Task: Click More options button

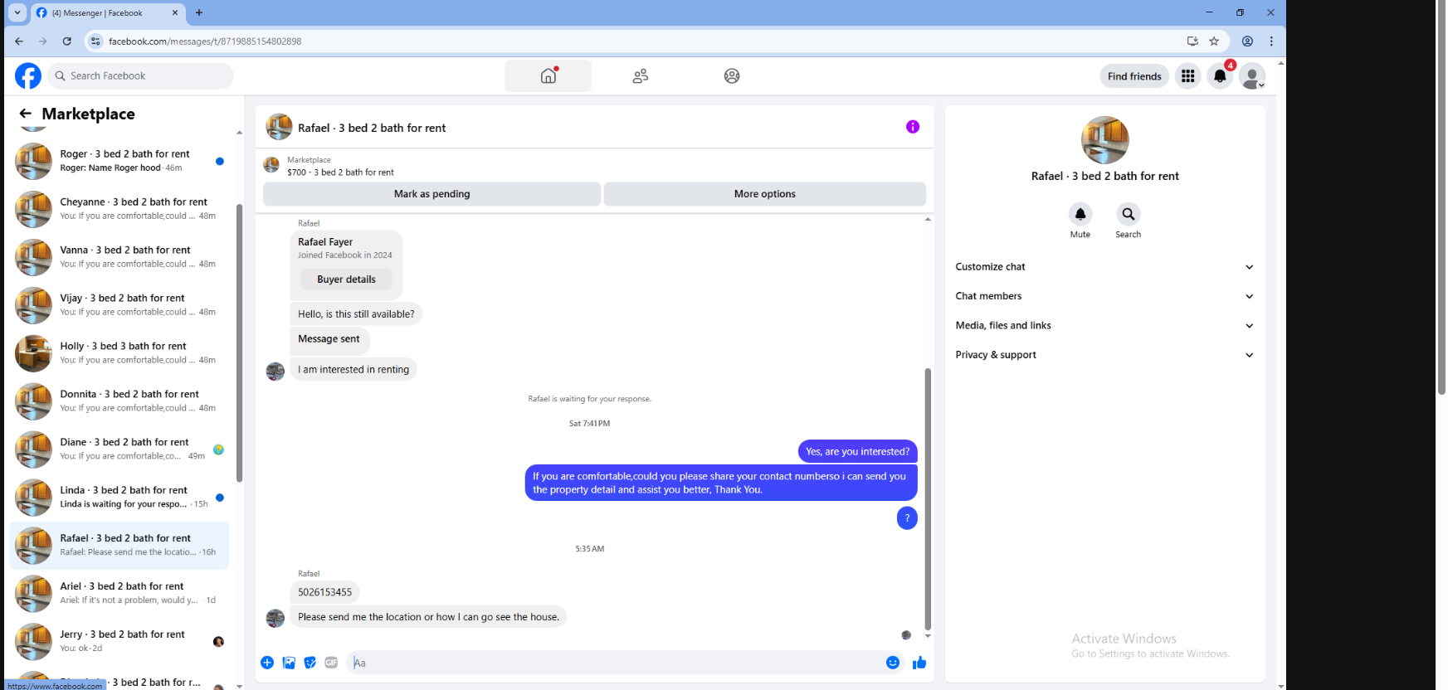Action: click(765, 194)
